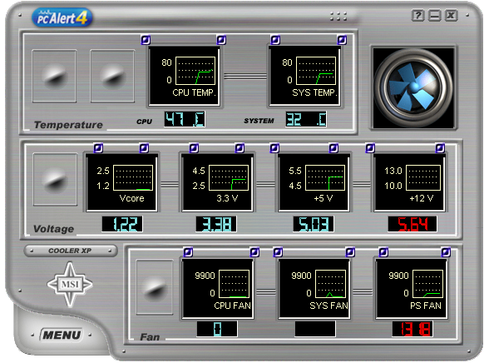Click right adjuster above Vcore graph

tap(144, 148)
